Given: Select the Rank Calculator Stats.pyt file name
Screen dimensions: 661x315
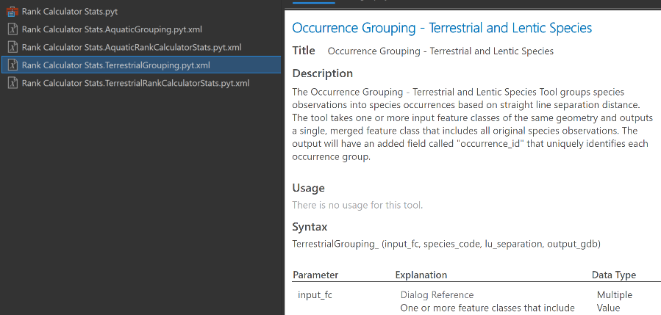Looking at the screenshot, I should click(x=69, y=12).
